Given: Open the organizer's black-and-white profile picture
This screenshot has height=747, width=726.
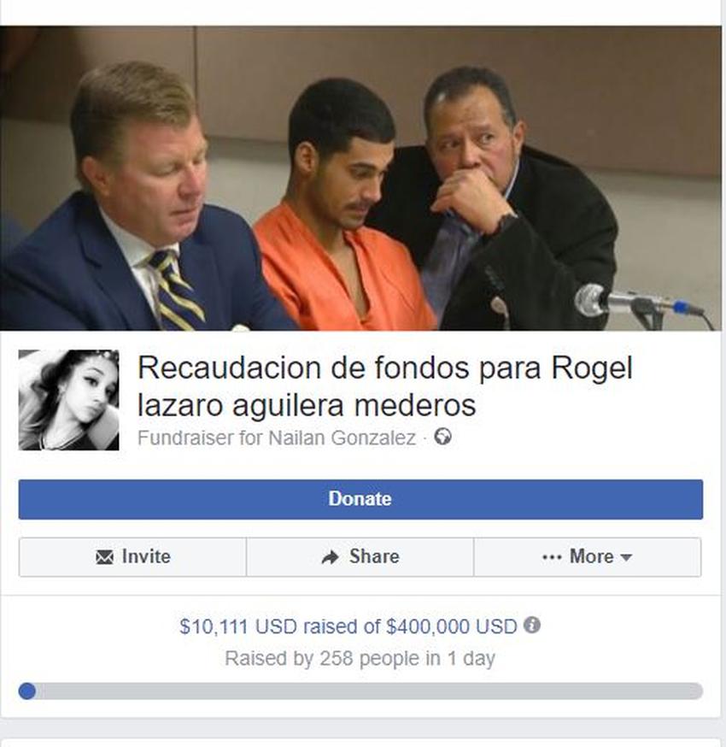Looking at the screenshot, I should coord(68,400).
